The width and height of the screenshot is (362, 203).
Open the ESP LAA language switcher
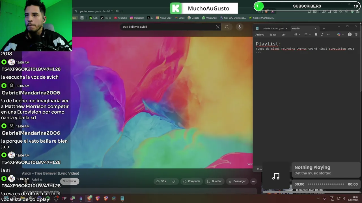click(x=331, y=198)
